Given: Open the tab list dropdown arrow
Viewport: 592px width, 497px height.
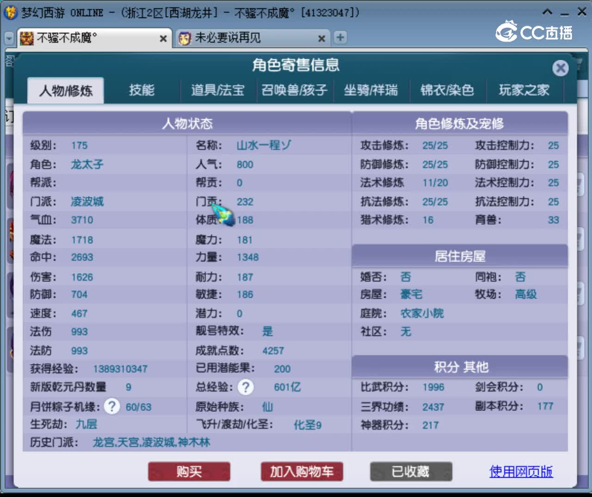Looking at the screenshot, I should 9,38.
